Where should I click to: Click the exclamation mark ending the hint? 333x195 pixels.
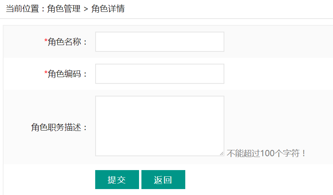(x=304, y=153)
